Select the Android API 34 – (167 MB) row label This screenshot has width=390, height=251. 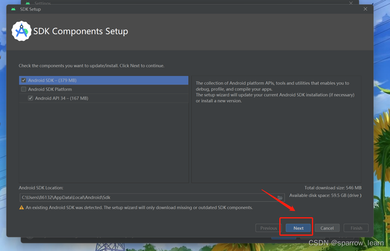click(62, 98)
